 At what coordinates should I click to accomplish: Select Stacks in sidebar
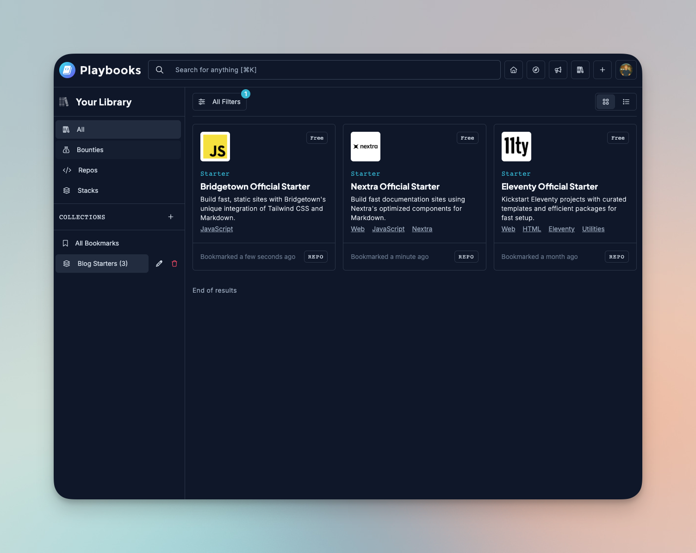[x=118, y=190]
